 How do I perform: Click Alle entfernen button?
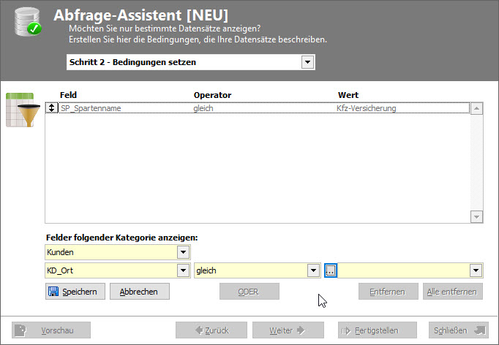click(x=452, y=292)
